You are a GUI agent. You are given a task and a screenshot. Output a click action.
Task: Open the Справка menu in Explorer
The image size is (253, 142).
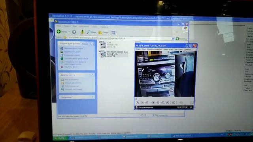(x=104, y=27)
